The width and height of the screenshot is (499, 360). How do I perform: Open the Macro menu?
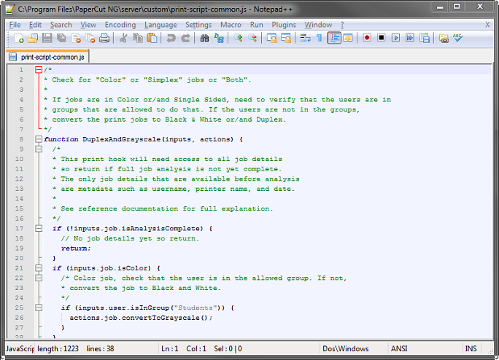(x=231, y=25)
